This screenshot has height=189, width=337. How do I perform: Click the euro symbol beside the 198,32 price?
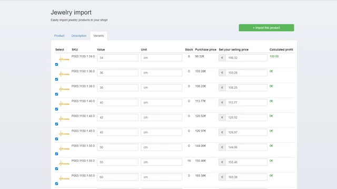tap(222, 58)
